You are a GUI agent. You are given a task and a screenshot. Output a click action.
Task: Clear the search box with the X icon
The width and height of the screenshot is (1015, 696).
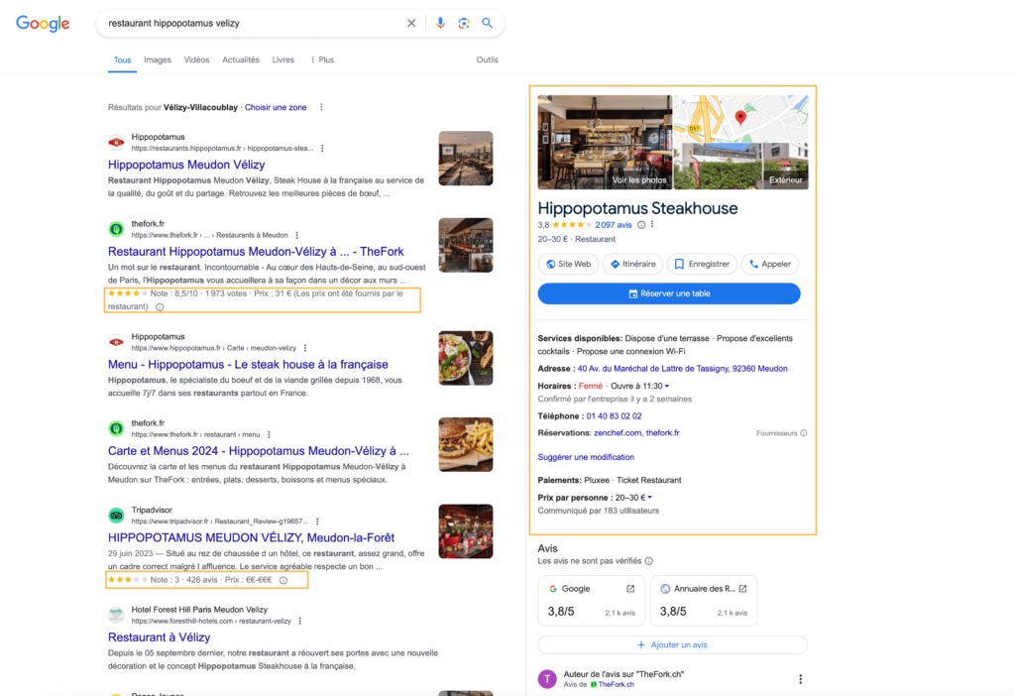(411, 24)
